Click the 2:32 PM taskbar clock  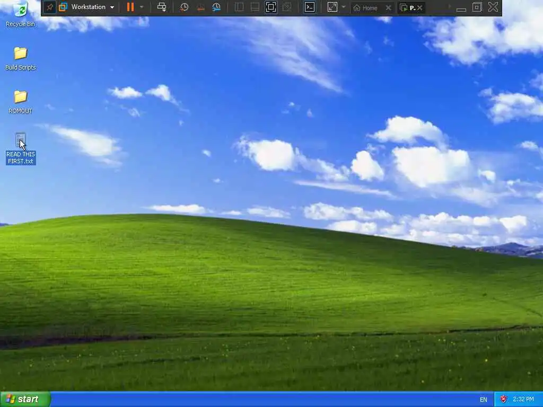click(523, 400)
